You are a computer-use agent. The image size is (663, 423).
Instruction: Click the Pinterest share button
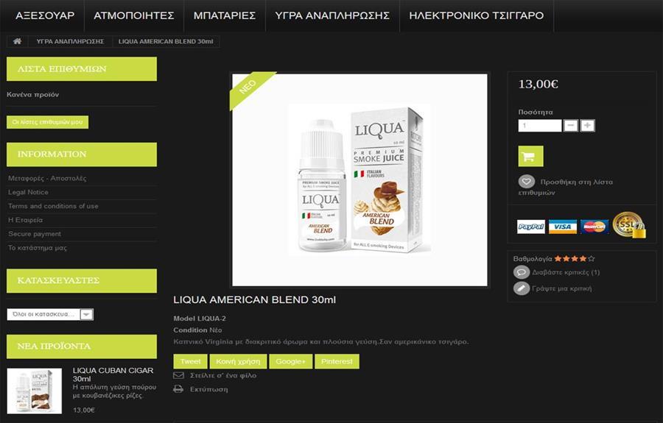pos(337,361)
